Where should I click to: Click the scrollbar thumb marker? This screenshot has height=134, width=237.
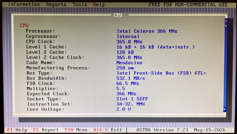tap(226, 26)
